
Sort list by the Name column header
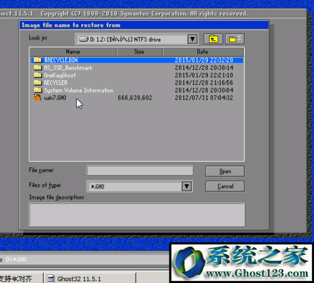click(73, 52)
